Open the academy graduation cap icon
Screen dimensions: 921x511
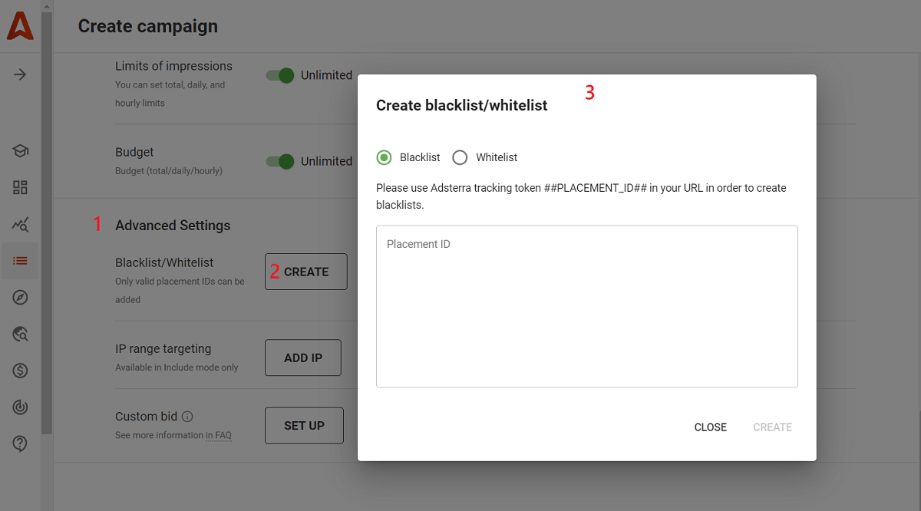tap(19, 150)
